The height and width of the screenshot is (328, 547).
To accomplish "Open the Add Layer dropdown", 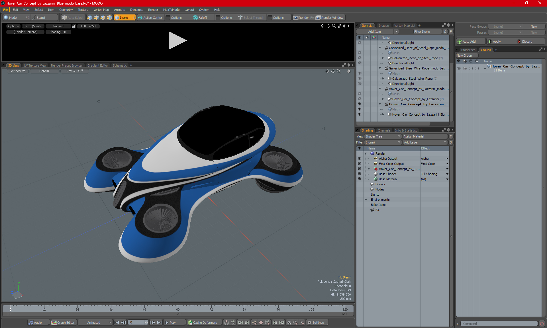I will click(425, 142).
